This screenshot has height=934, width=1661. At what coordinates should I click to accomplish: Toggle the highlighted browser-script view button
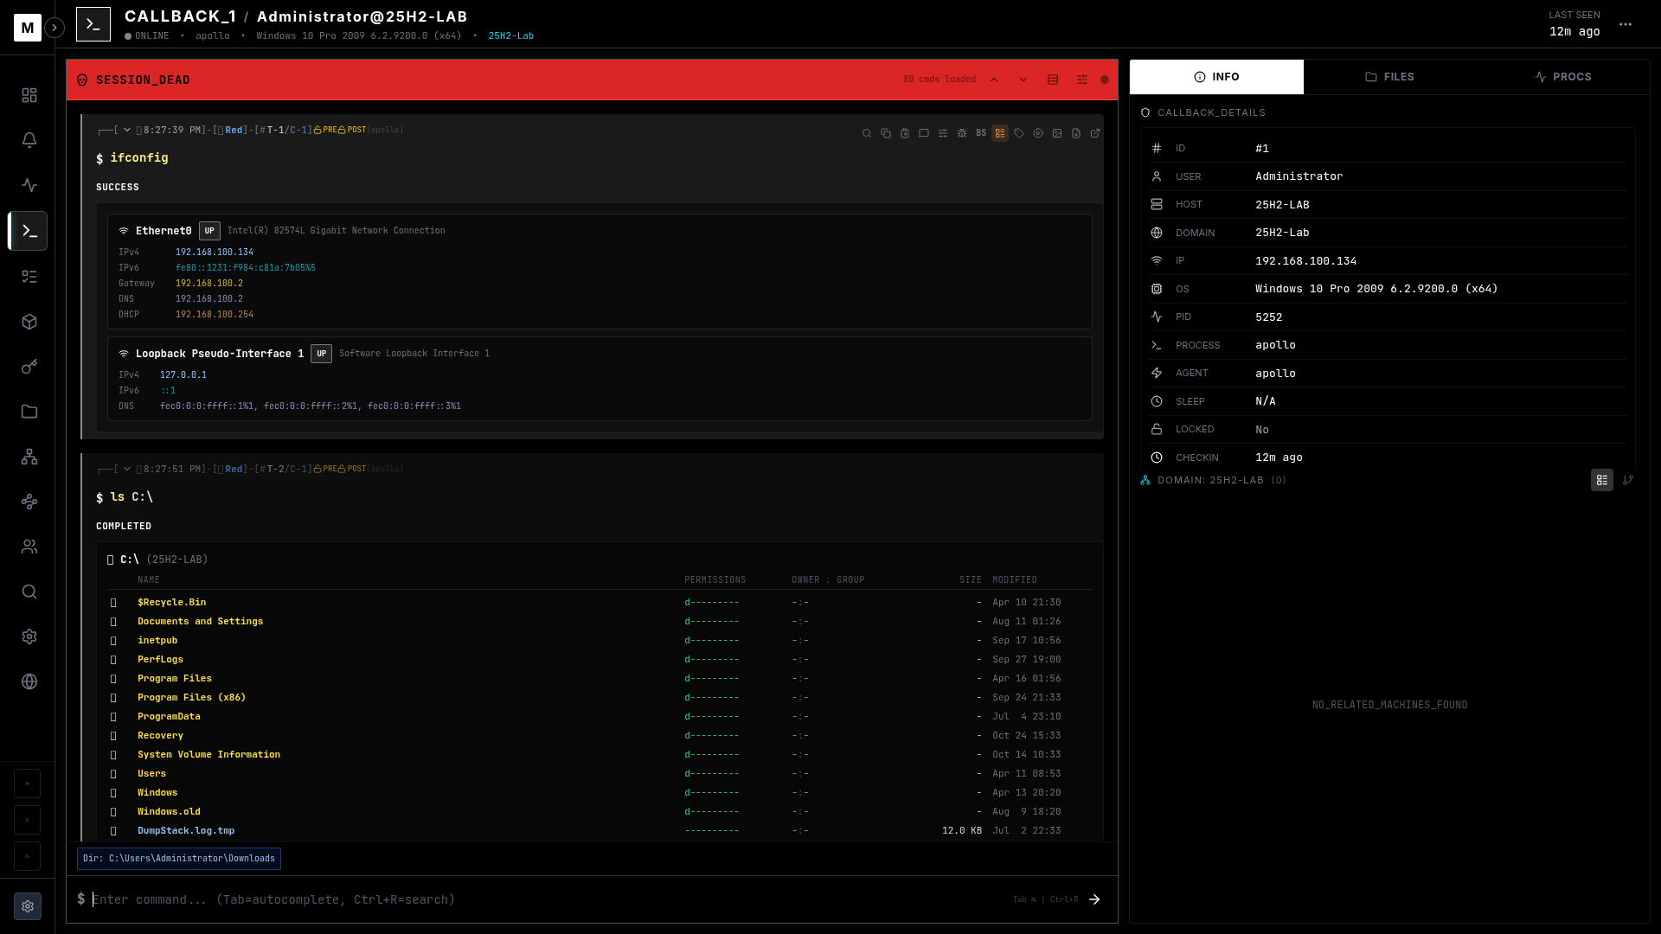click(x=1000, y=133)
